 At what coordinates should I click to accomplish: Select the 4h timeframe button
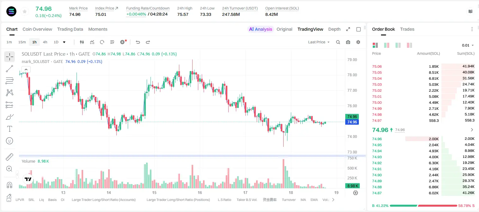(45, 42)
